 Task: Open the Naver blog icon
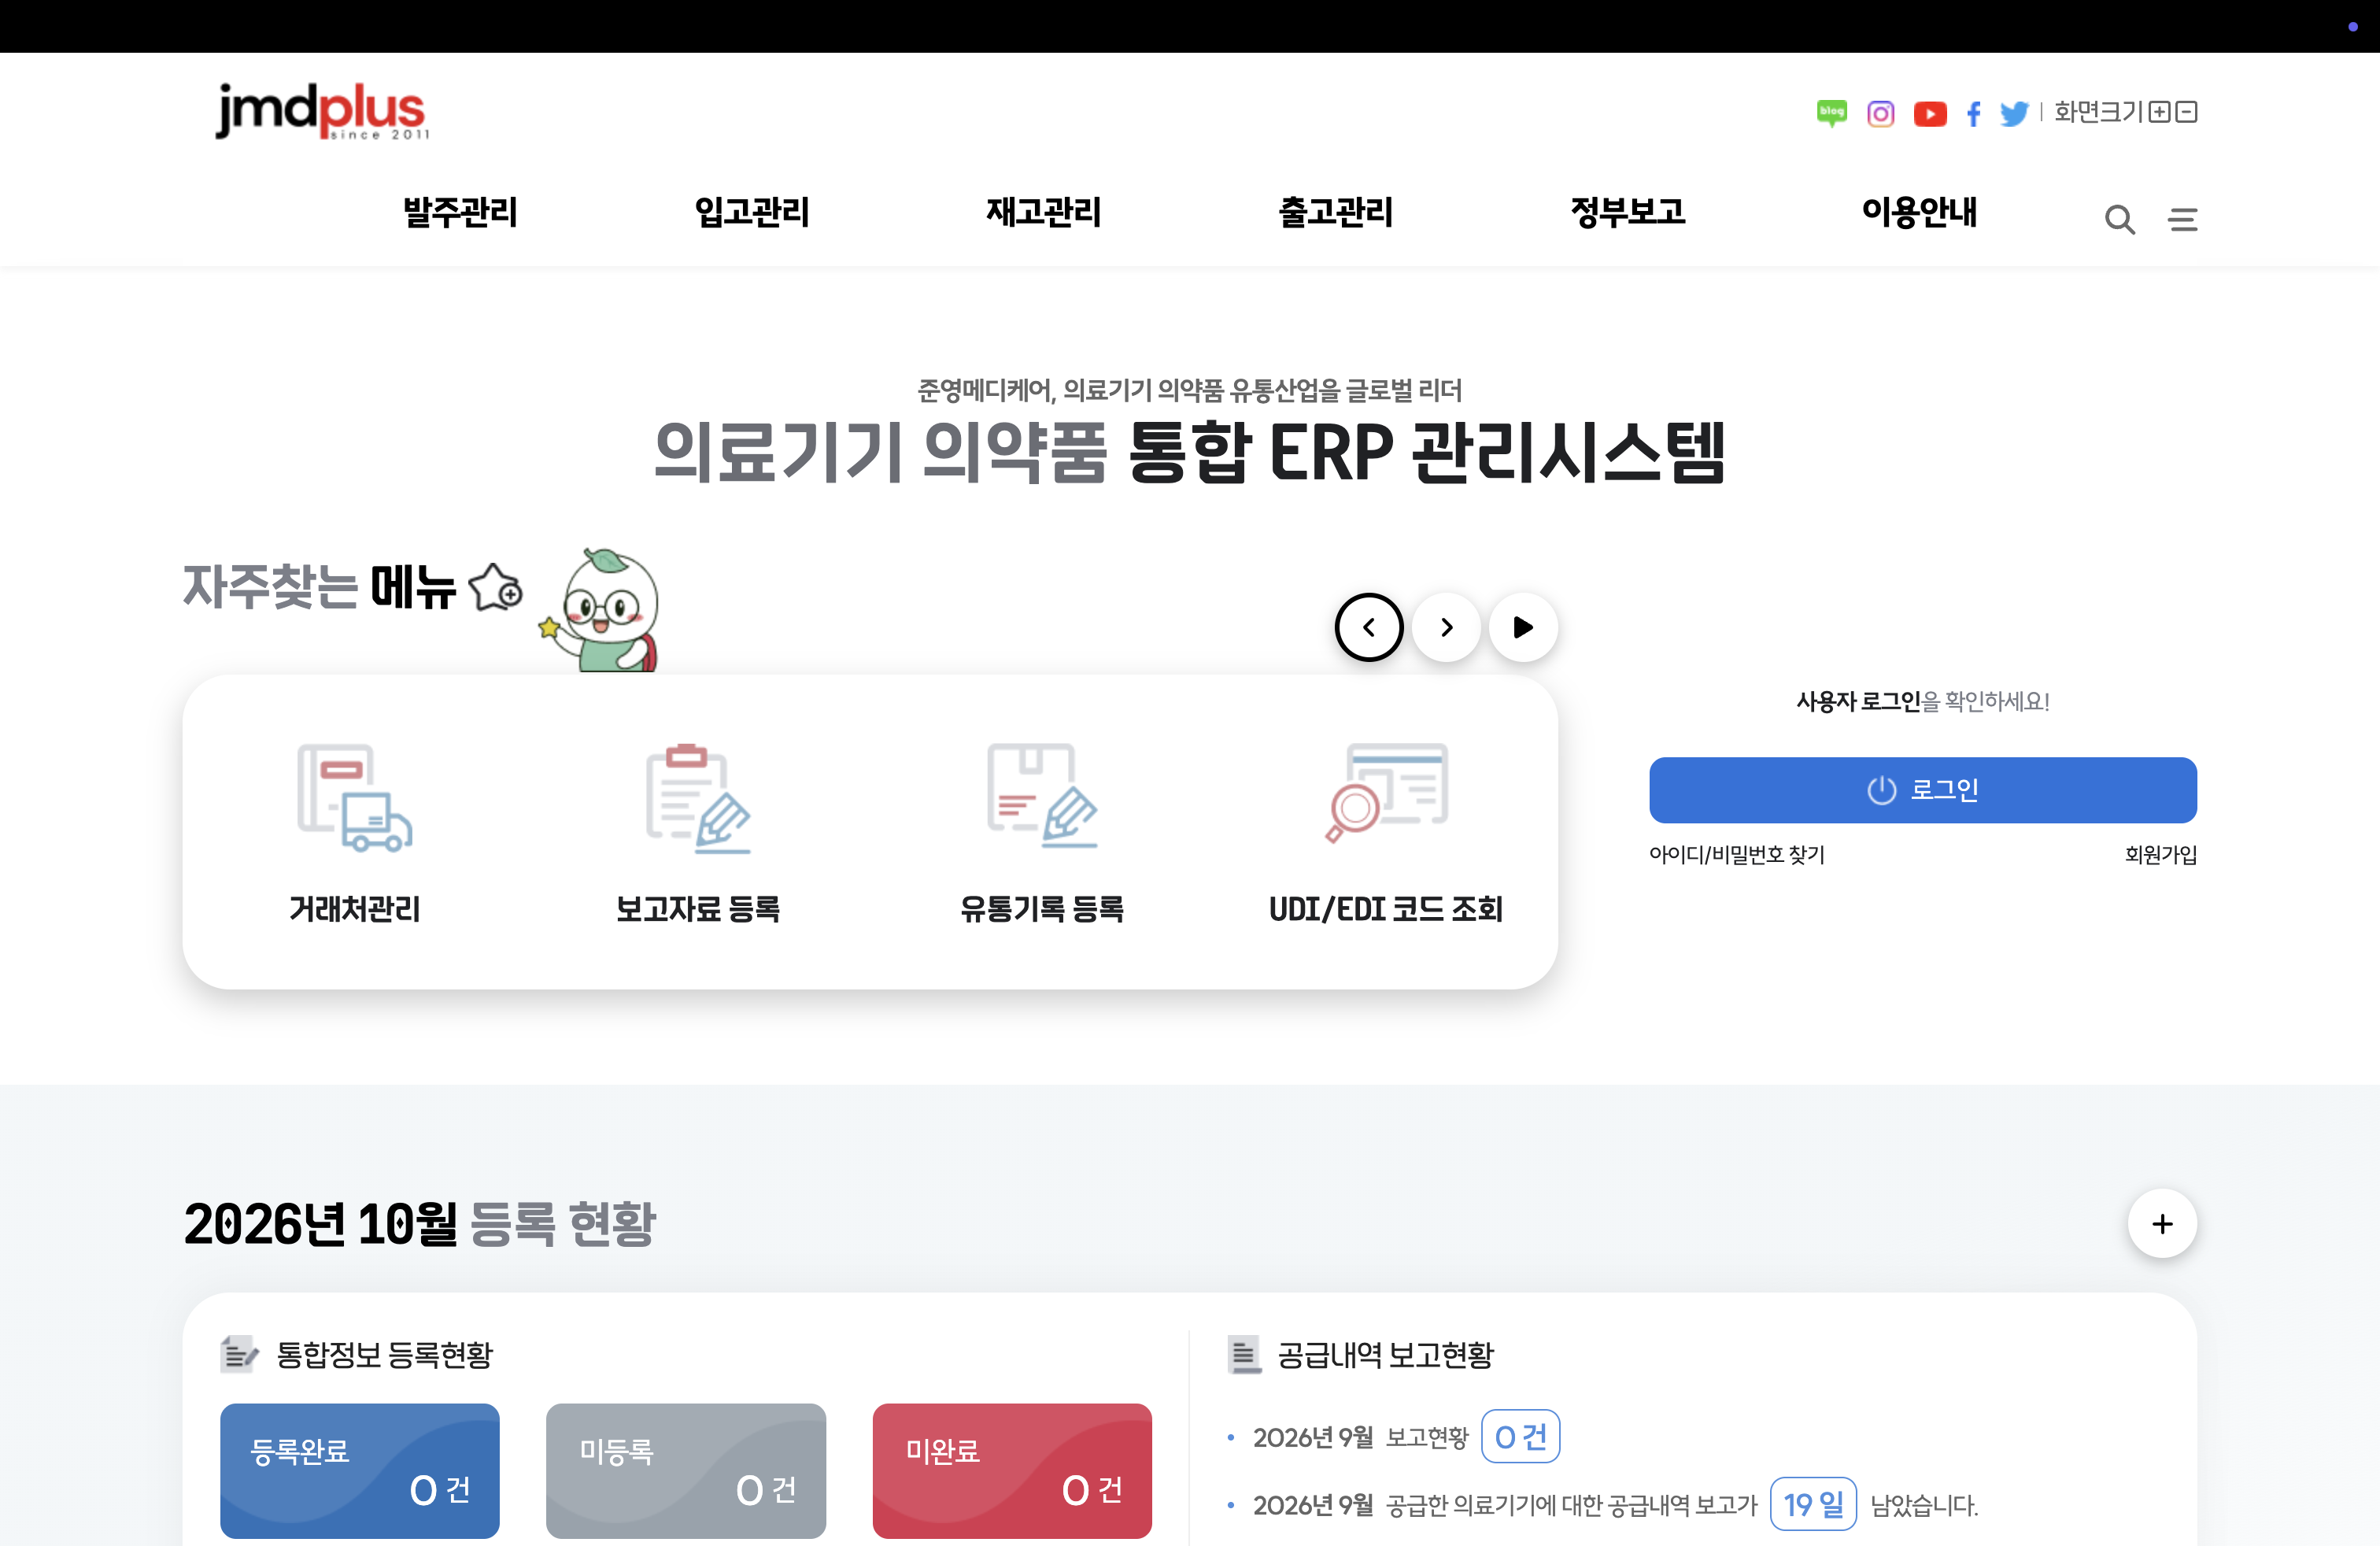click(1831, 113)
